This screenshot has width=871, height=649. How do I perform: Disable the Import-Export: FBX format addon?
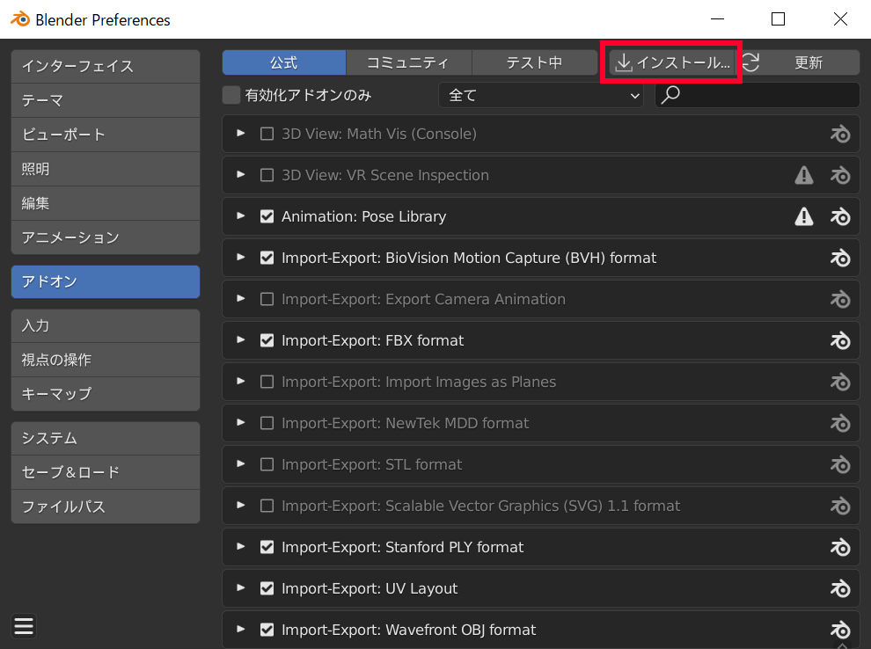click(x=267, y=340)
